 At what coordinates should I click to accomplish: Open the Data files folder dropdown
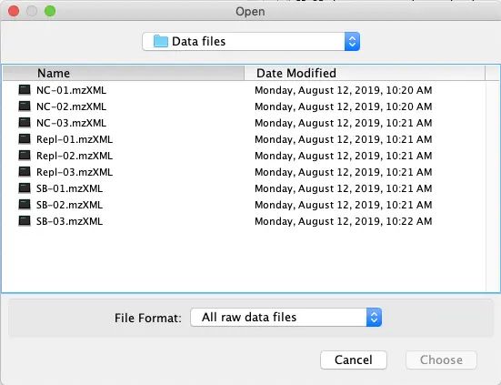[x=251, y=41]
